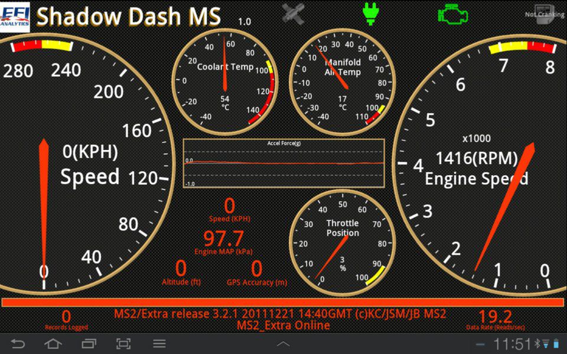Image resolution: width=567 pixels, height=354 pixels.
Task: Tap the 19.2 data rate value
Action: (495, 317)
